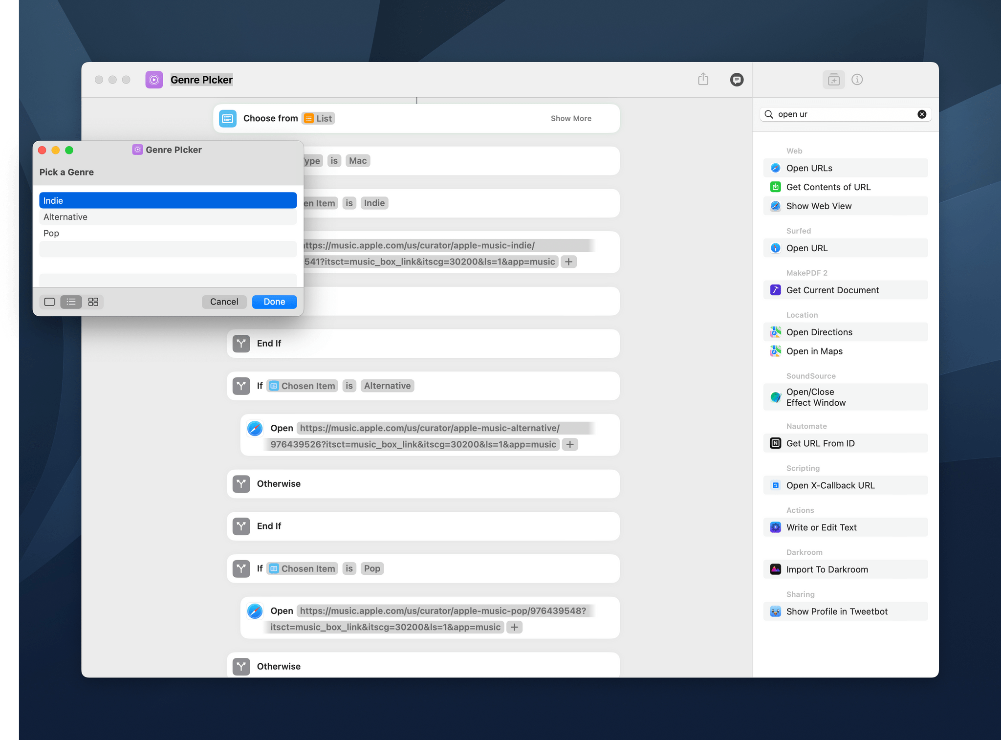
Task: Click the Genre Picker title text
Action: tap(201, 80)
